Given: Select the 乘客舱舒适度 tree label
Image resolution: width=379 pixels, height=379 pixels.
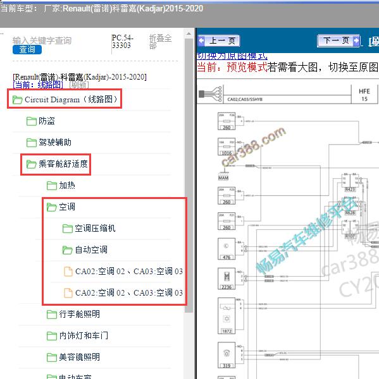Looking at the screenshot, I should (x=63, y=164).
